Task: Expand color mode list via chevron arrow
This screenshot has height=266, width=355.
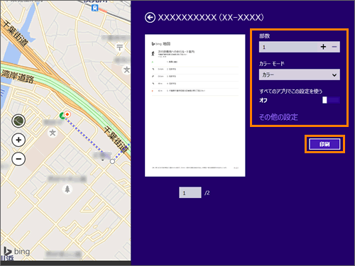Action: click(334, 75)
